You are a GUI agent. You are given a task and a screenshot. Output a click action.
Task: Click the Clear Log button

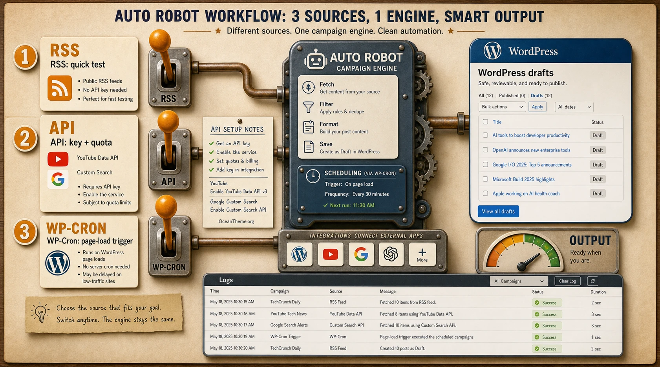pyautogui.click(x=567, y=281)
